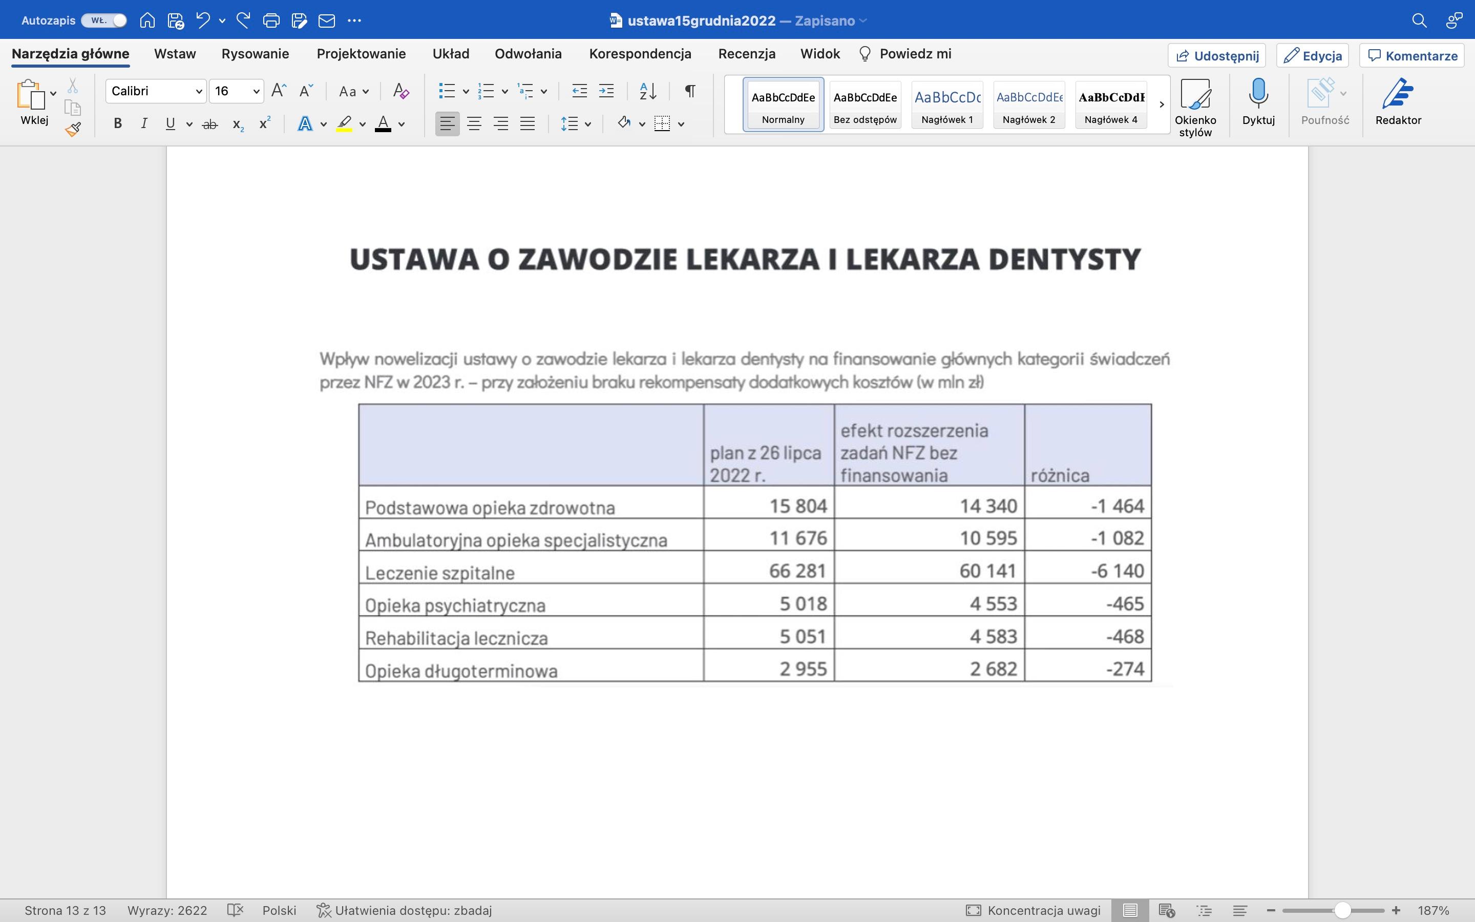Click the search magnifier icon
The height and width of the screenshot is (922, 1475).
[1419, 20]
